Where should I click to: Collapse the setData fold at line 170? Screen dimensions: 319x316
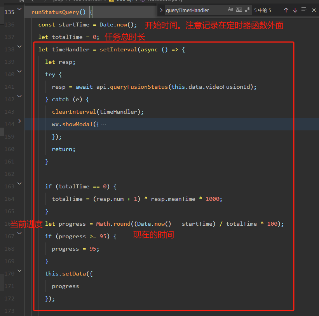tap(19, 270)
